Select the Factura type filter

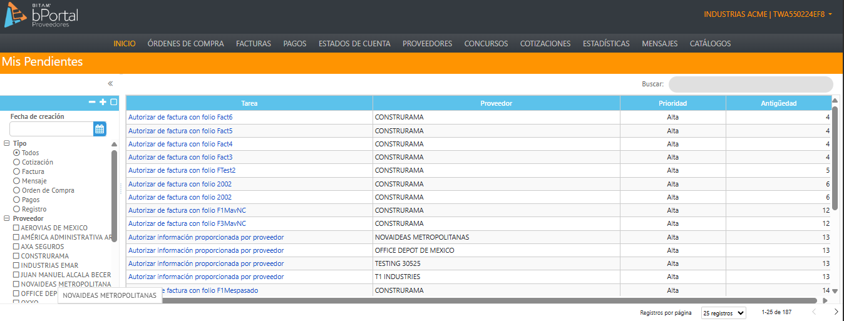17,171
